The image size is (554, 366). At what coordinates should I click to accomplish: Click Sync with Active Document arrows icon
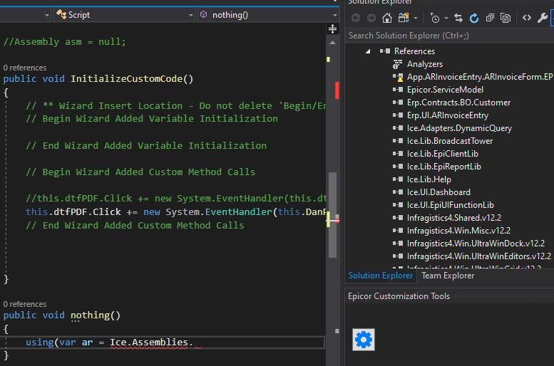coord(458,18)
